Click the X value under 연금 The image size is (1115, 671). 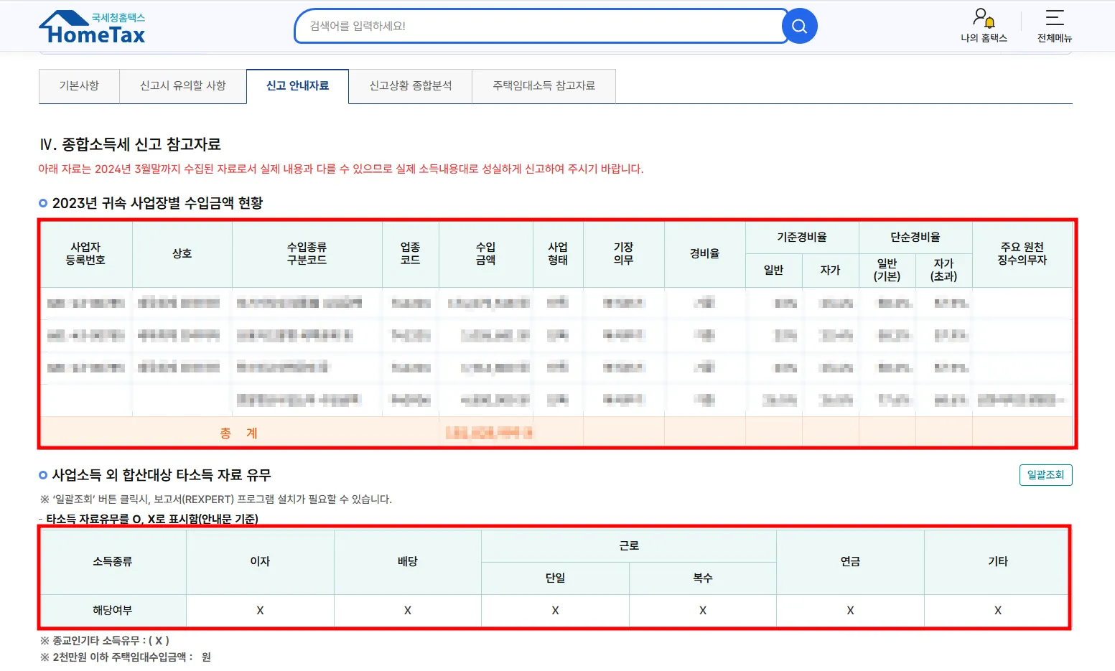click(850, 611)
